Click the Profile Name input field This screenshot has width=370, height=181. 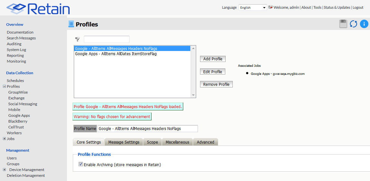tap(148, 129)
